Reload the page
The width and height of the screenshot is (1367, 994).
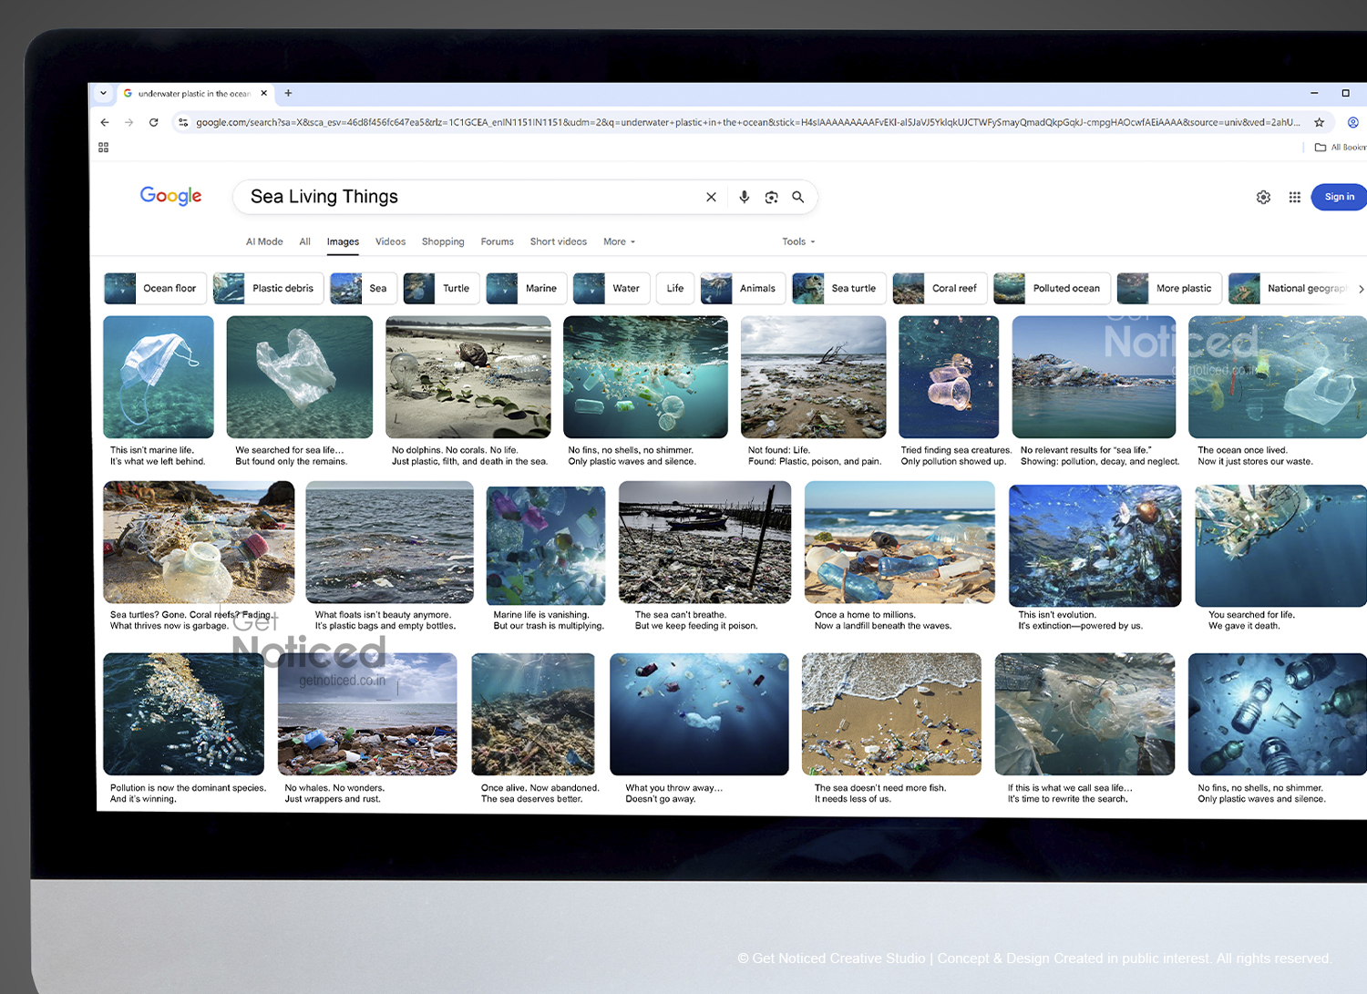[153, 121]
